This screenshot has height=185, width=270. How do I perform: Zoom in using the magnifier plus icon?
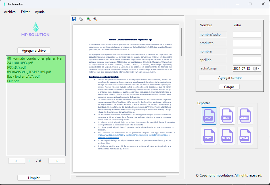point(89,19)
